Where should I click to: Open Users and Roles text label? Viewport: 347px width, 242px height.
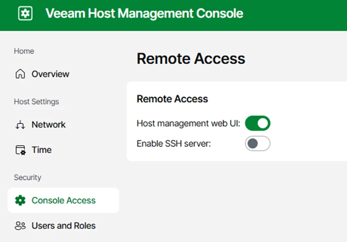coord(64,226)
